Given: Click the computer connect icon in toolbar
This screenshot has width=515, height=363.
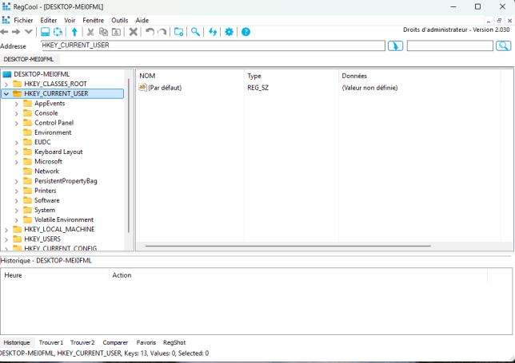Looking at the screenshot, I should [46, 32].
